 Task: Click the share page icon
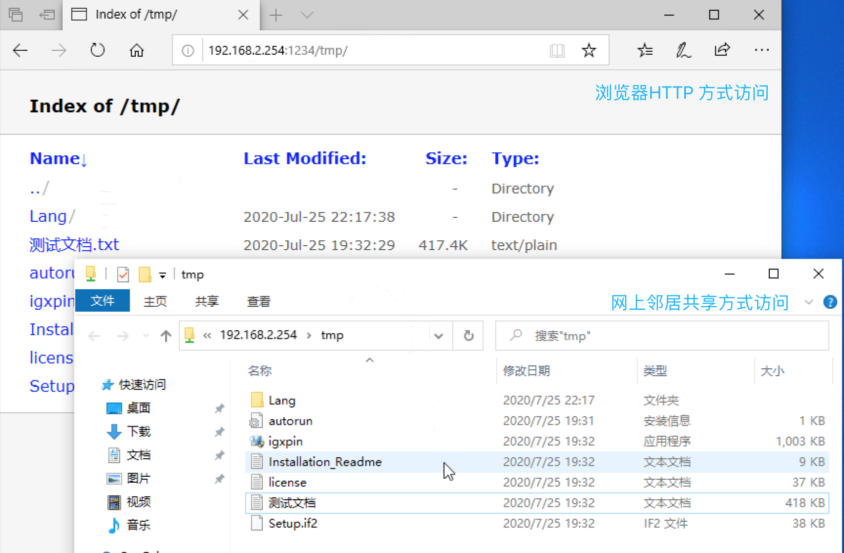(722, 50)
